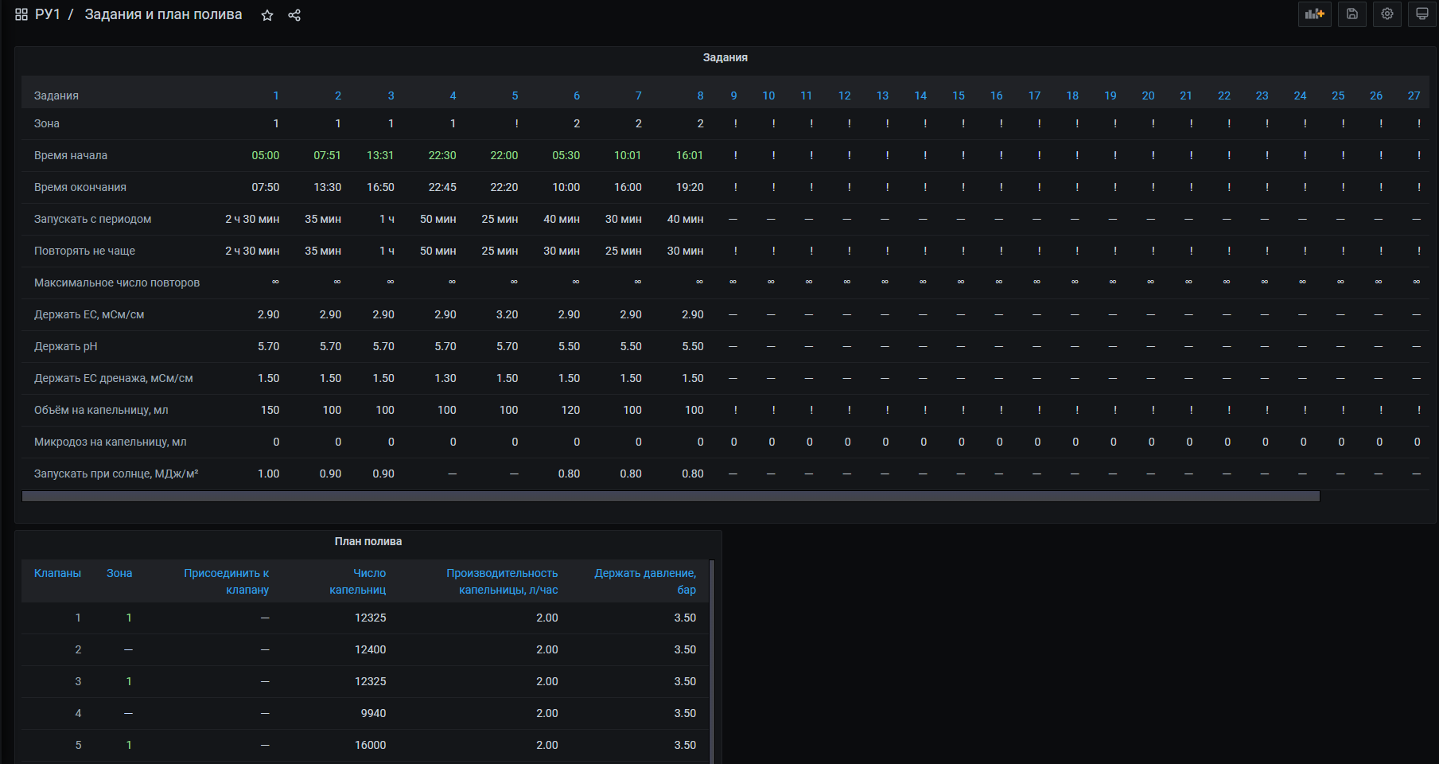This screenshot has height=764, width=1439.
Task: Open the План полива panel title menu
Action: point(368,541)
